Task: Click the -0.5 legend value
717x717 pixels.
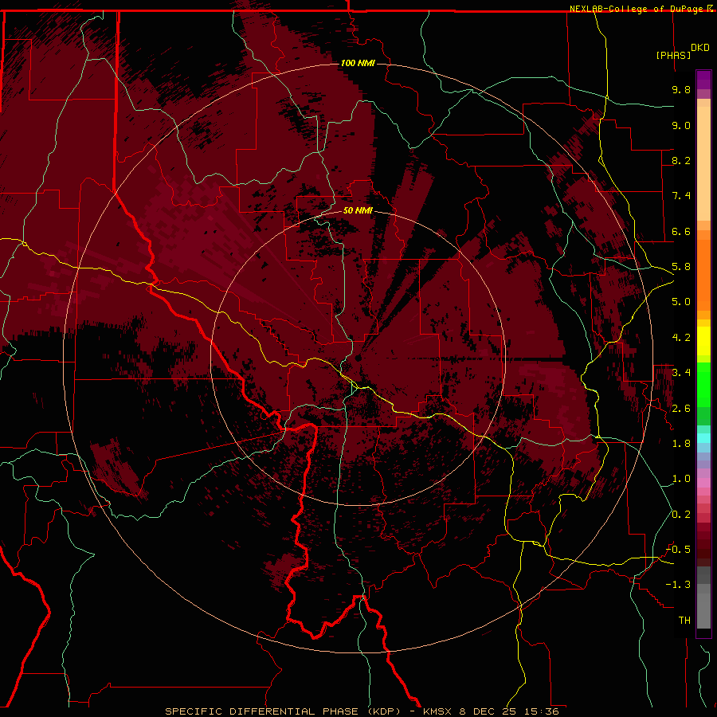Action: click(678, 549)
